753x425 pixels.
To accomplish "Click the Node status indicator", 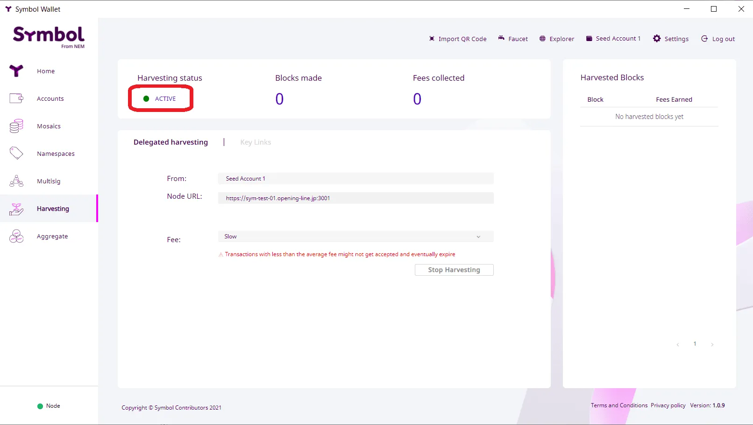I will click(49, 406).
